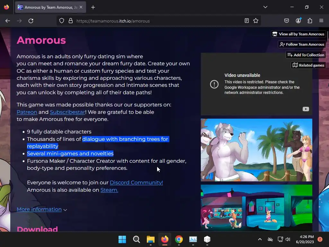Viewport: 329px width, 247px height.
Task: Open the crossed-out cloud tray icon
Action: tap(270, 239)
